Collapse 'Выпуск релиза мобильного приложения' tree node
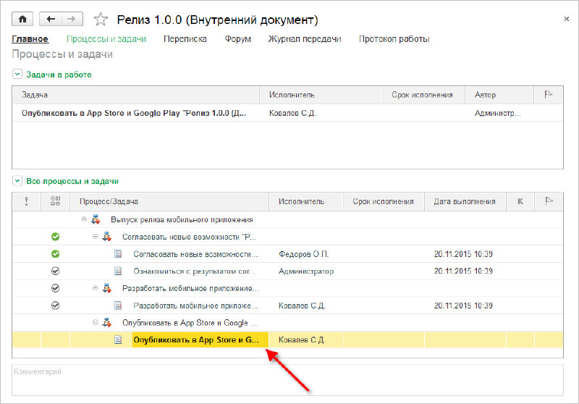579x404 pixels. pos(85,219)
